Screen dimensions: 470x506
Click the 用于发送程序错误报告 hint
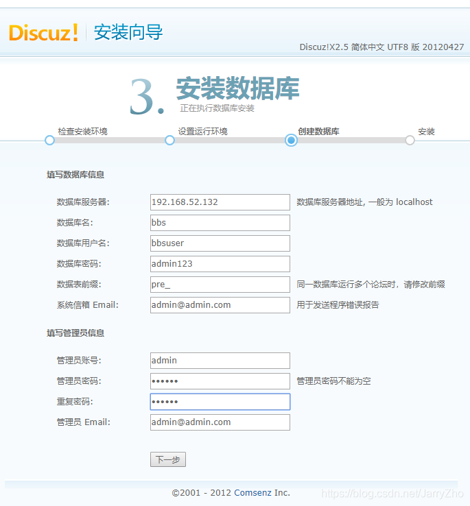(338, 305)
